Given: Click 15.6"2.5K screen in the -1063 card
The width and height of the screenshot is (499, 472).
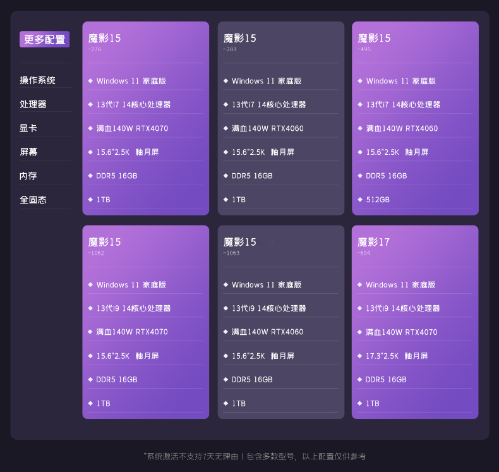Looking at the screenshot, I should click(263, 356).
